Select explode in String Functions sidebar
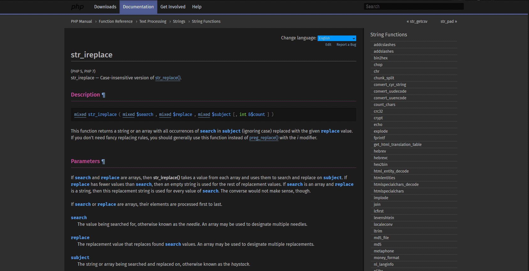The width and height of the screenshot is (529, 271). (381, 131)
